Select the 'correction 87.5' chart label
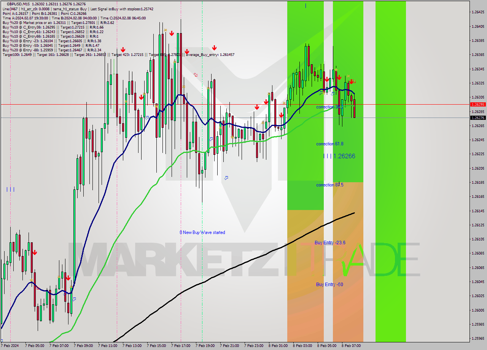The image size is (487, 350). tap(330, 185)
